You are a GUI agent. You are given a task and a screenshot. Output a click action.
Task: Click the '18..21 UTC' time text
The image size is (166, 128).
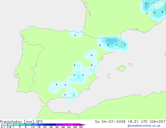[x=137, y=122]
